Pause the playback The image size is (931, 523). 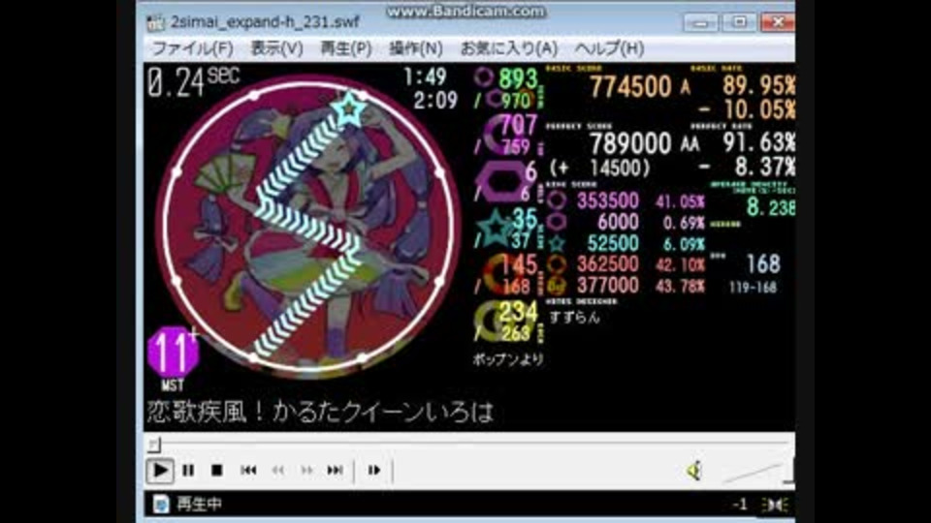(188, 471)
